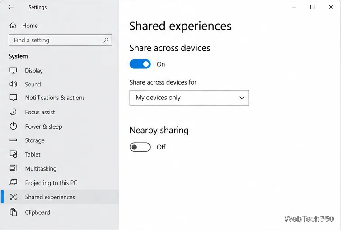Image resolution: width=341 pixels, height=230 pixels.
Task: Select Focus assist label
Action: pos(40,112)
